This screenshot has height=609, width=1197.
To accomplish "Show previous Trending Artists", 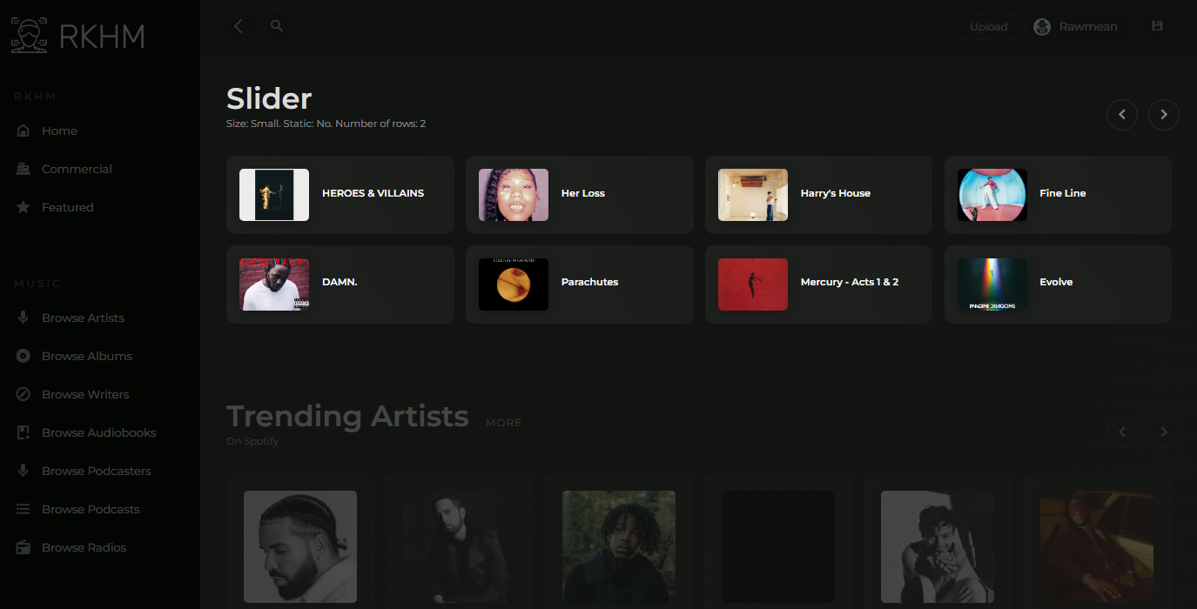I will coord(1122,432).
